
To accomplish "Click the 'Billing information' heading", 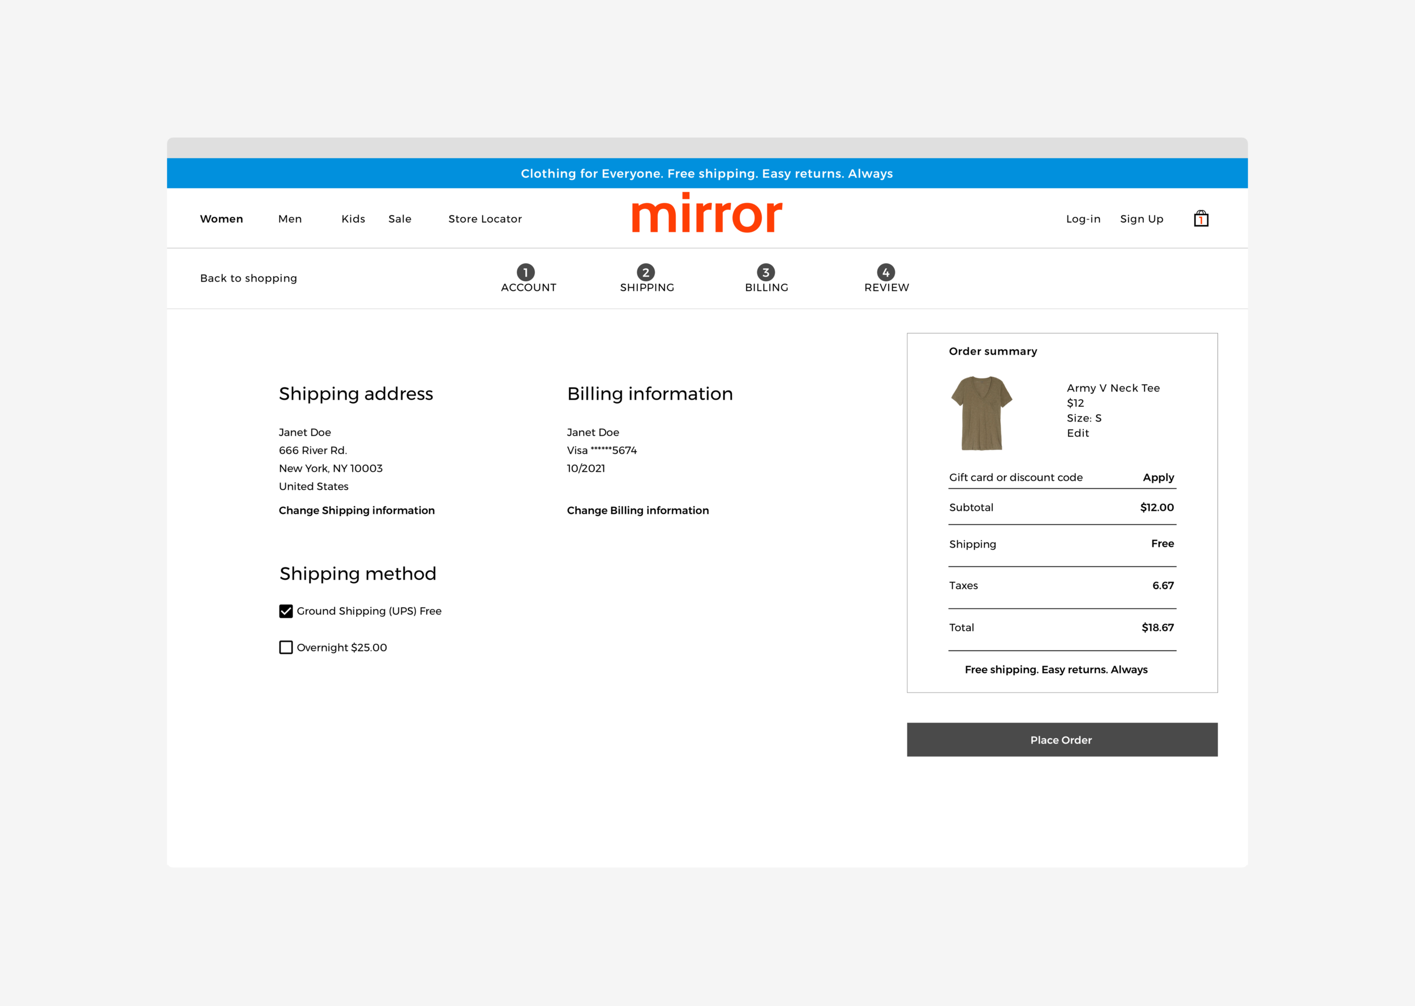I will 650,394.
